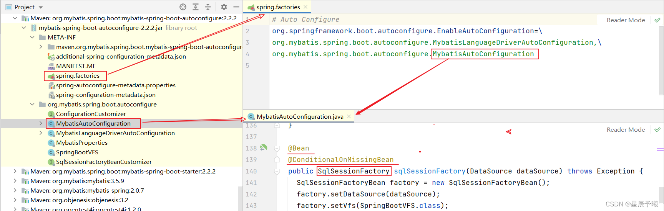
Task: Expand the MybatisAutoConfiguration class node
Action: point(41,123)
